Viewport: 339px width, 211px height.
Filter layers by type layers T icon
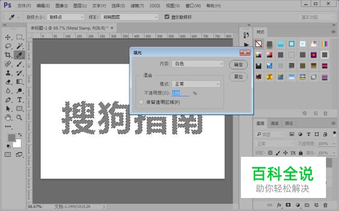(x=309, y=134)
